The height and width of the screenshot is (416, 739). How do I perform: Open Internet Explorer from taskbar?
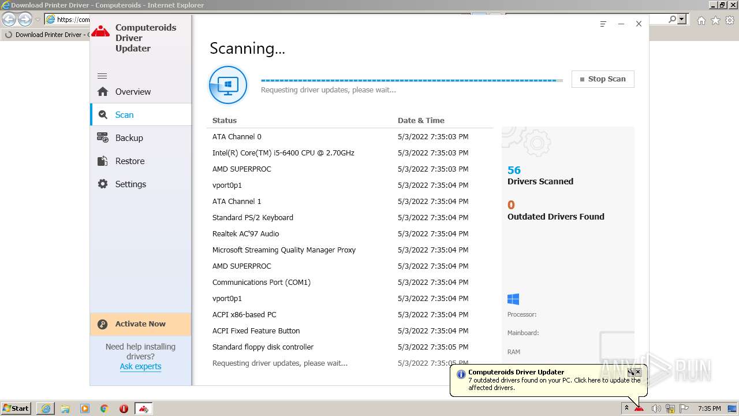pos(46,408)
